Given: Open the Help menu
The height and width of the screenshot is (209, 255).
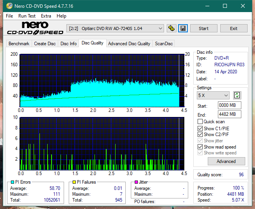Looking at the screenshot, I should (61, 16).
